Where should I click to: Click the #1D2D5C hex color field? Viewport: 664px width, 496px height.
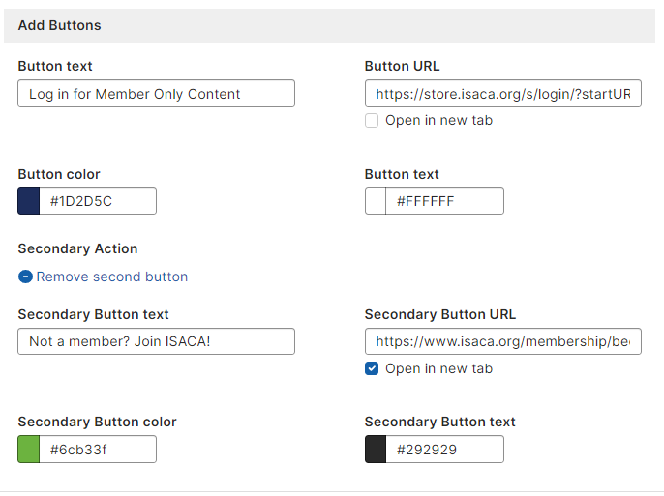pyautogui.click(x=98, y=201)
